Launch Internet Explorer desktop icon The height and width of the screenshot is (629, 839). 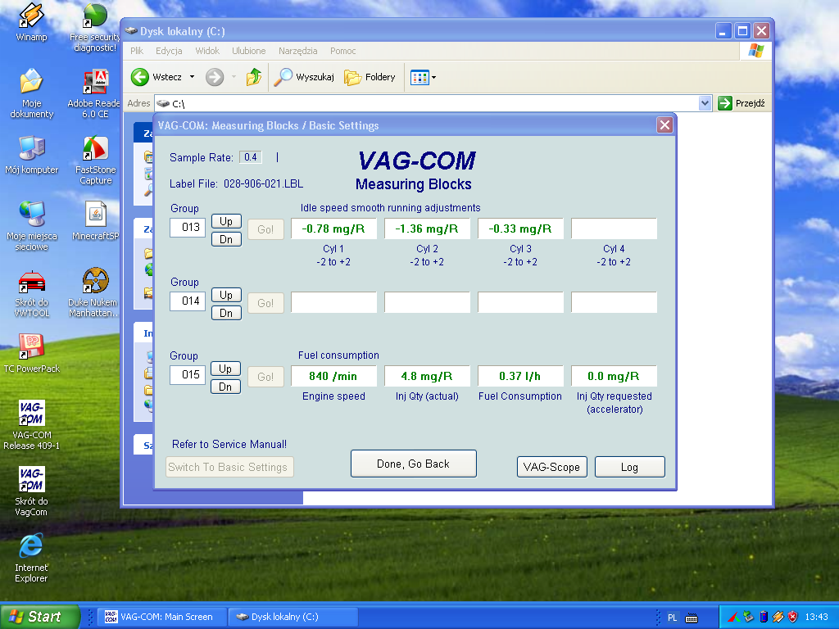point(31,557)
